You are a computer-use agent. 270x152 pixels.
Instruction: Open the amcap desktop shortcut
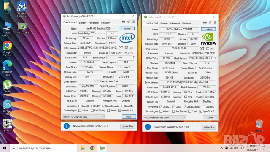[x=7, y=125]
